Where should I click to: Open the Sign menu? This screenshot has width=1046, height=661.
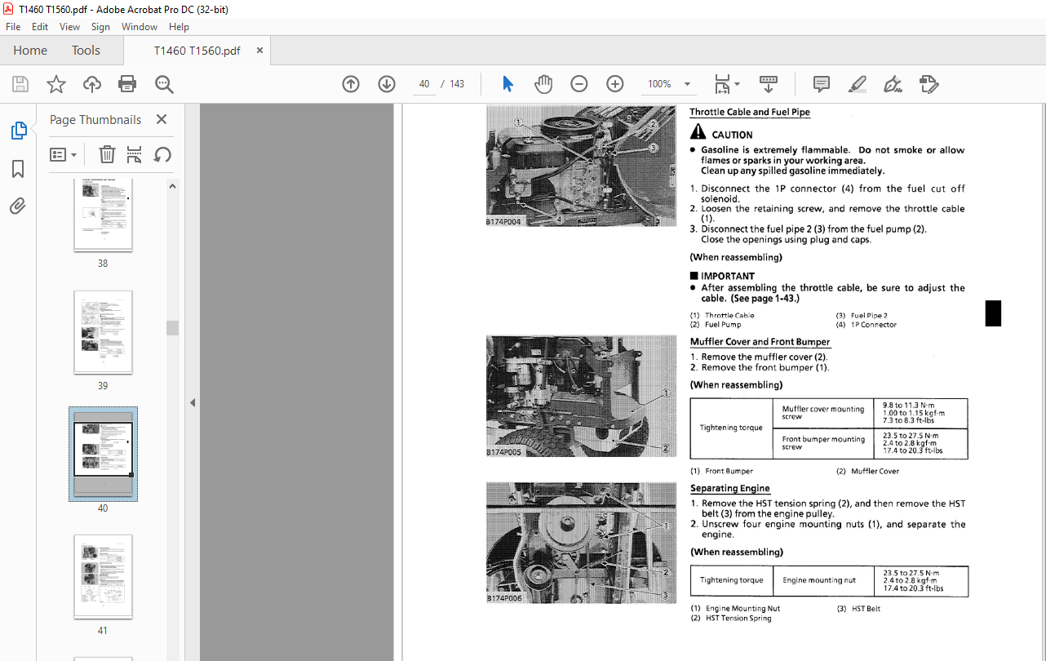point(100,27)
